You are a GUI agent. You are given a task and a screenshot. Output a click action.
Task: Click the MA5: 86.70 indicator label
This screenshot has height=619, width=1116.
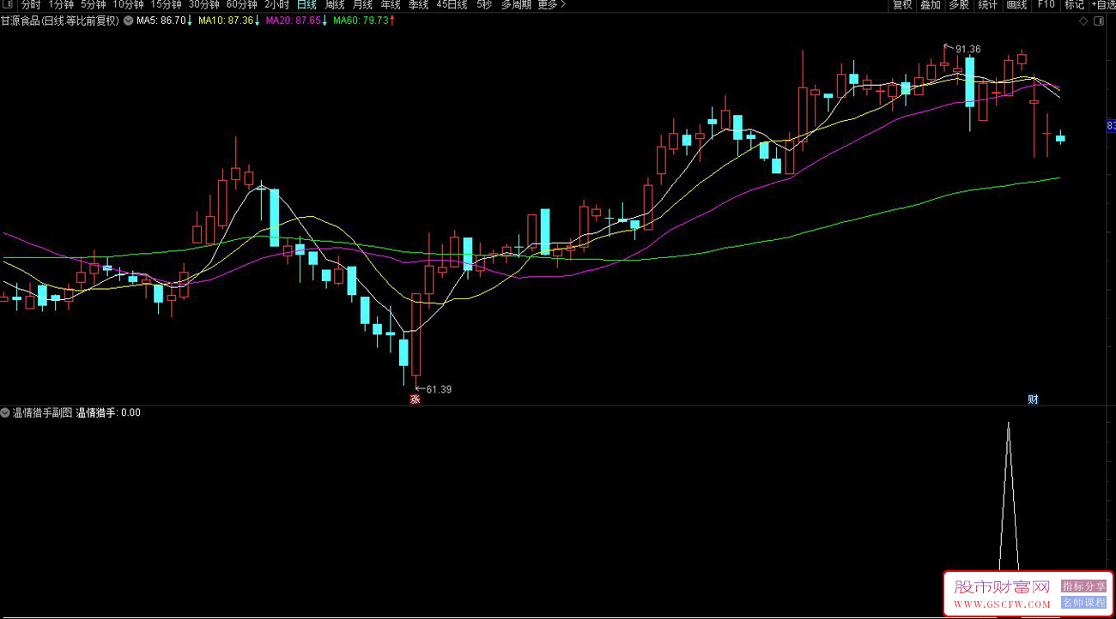(161, 21)
